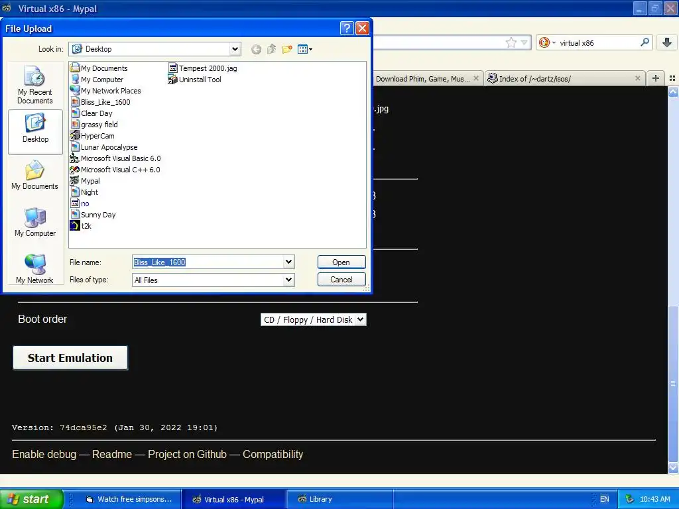Click the system tray network icon
Image resolution: width=679 pixels, height=509 pixels.
[x=629, y=499]
